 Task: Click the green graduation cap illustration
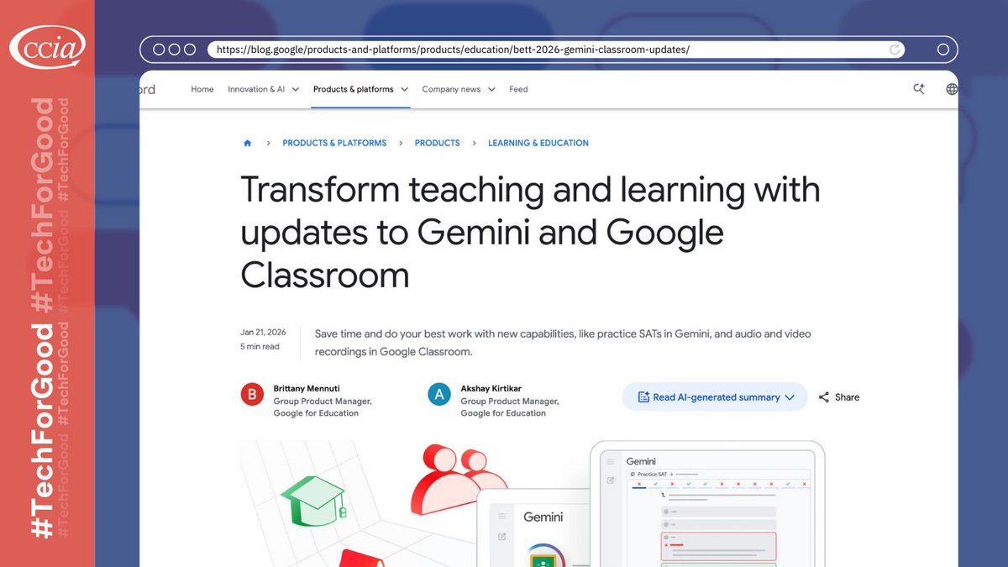313,500
